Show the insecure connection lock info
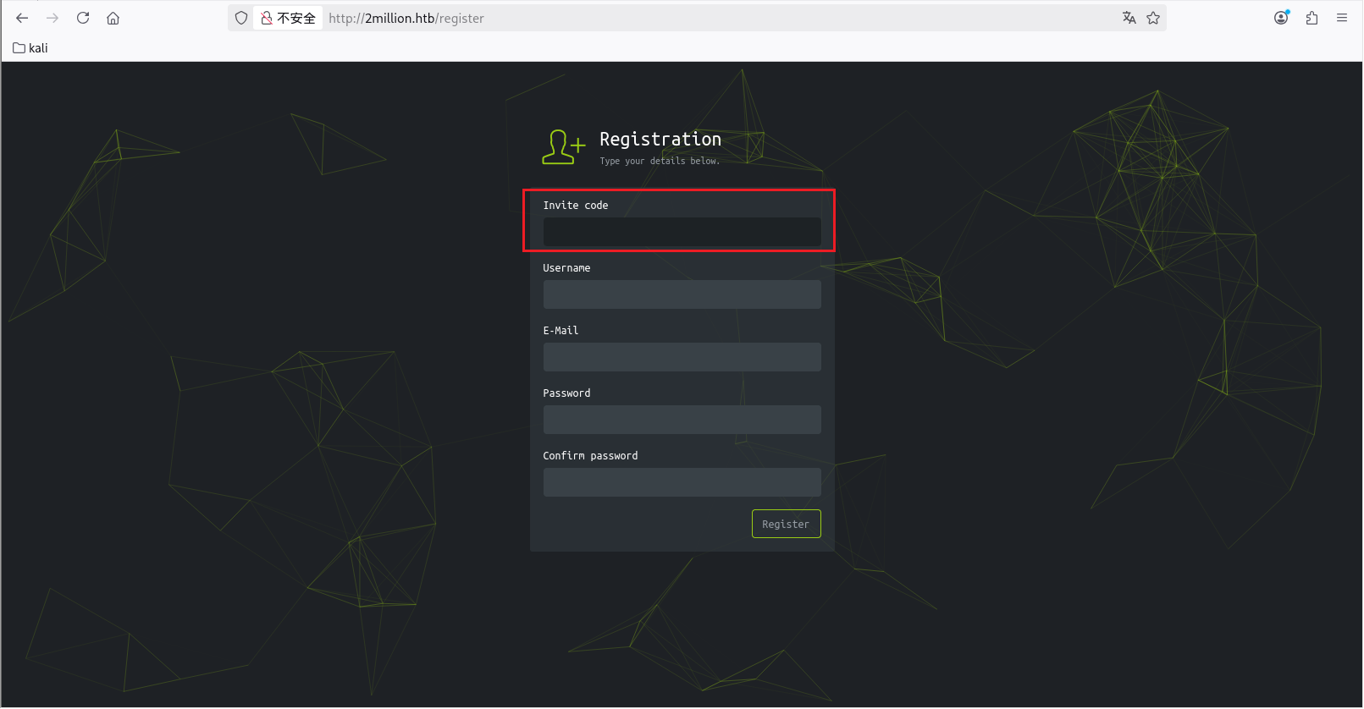1364x709 pixels. click(288, 18)
